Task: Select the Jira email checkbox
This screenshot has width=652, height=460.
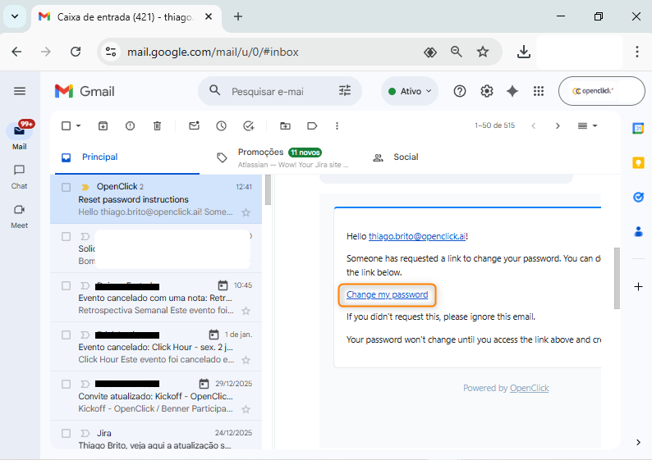Action: 67,433
